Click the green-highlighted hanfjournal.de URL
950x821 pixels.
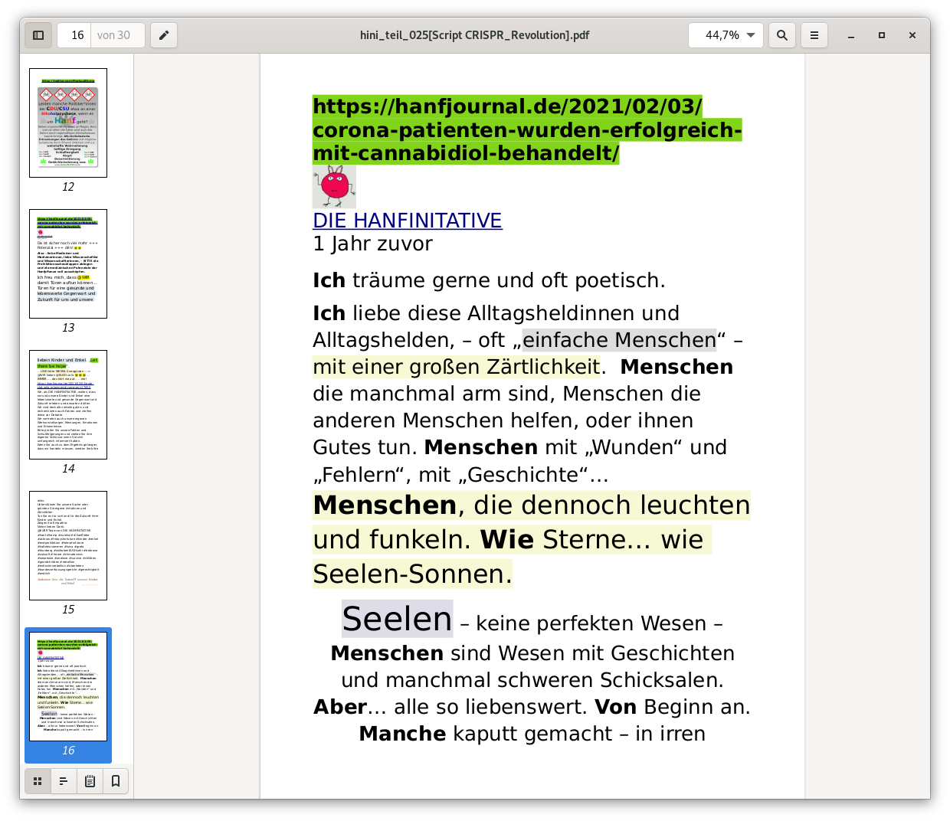tap(527, 129)
